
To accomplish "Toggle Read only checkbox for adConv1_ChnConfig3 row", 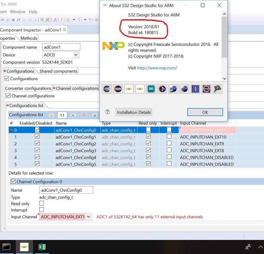I will pos(148,150).
